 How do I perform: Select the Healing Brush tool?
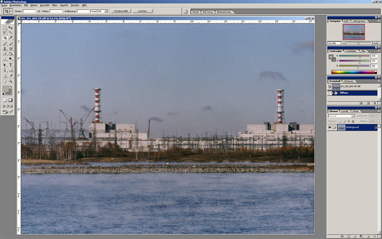[5, 44]
